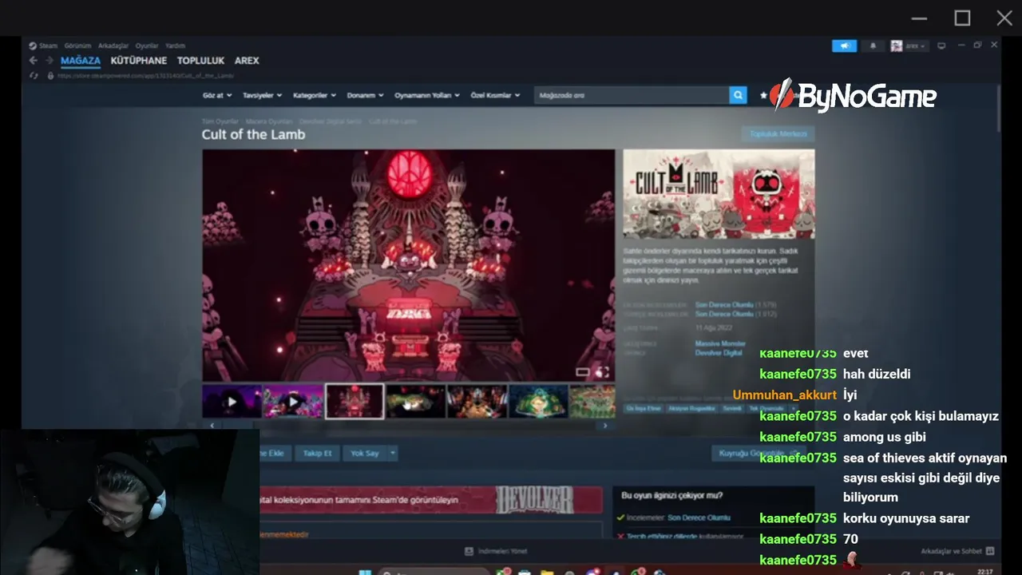Click the right arrow of media strip
Screen dimensions: 1022x575
pos(605,426)
